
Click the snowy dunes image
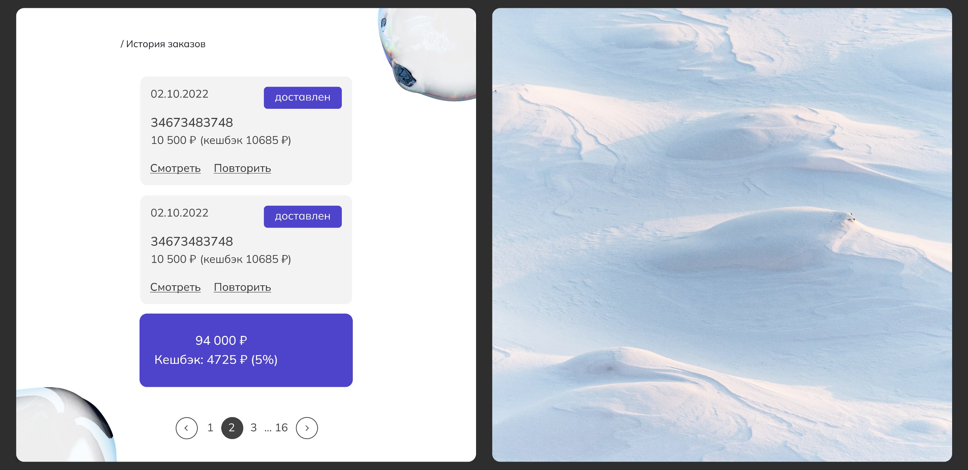click(x=722, y=235)
